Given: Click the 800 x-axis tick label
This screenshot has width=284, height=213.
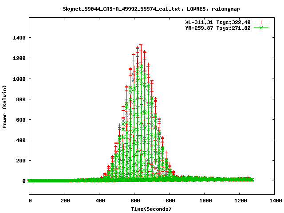Looking at the screenshot, I should click(x=170, y=201).
